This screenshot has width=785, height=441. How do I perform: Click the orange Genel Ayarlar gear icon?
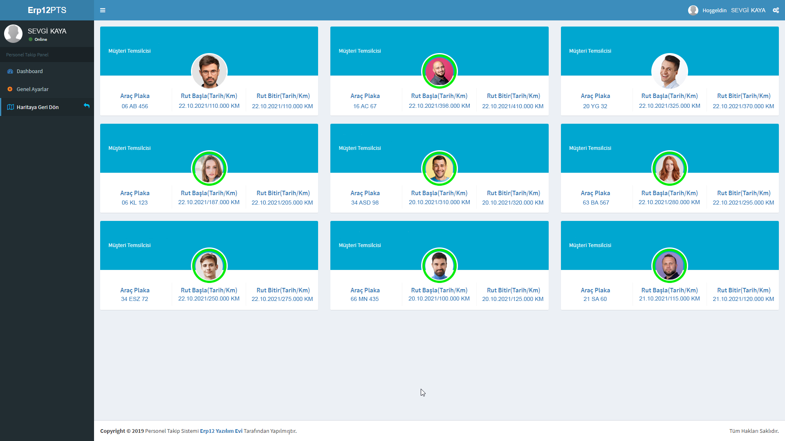10,89
